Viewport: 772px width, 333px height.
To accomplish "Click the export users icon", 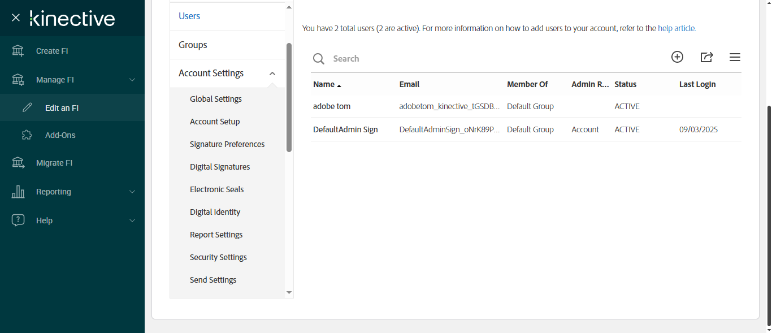I will point(706,57).
